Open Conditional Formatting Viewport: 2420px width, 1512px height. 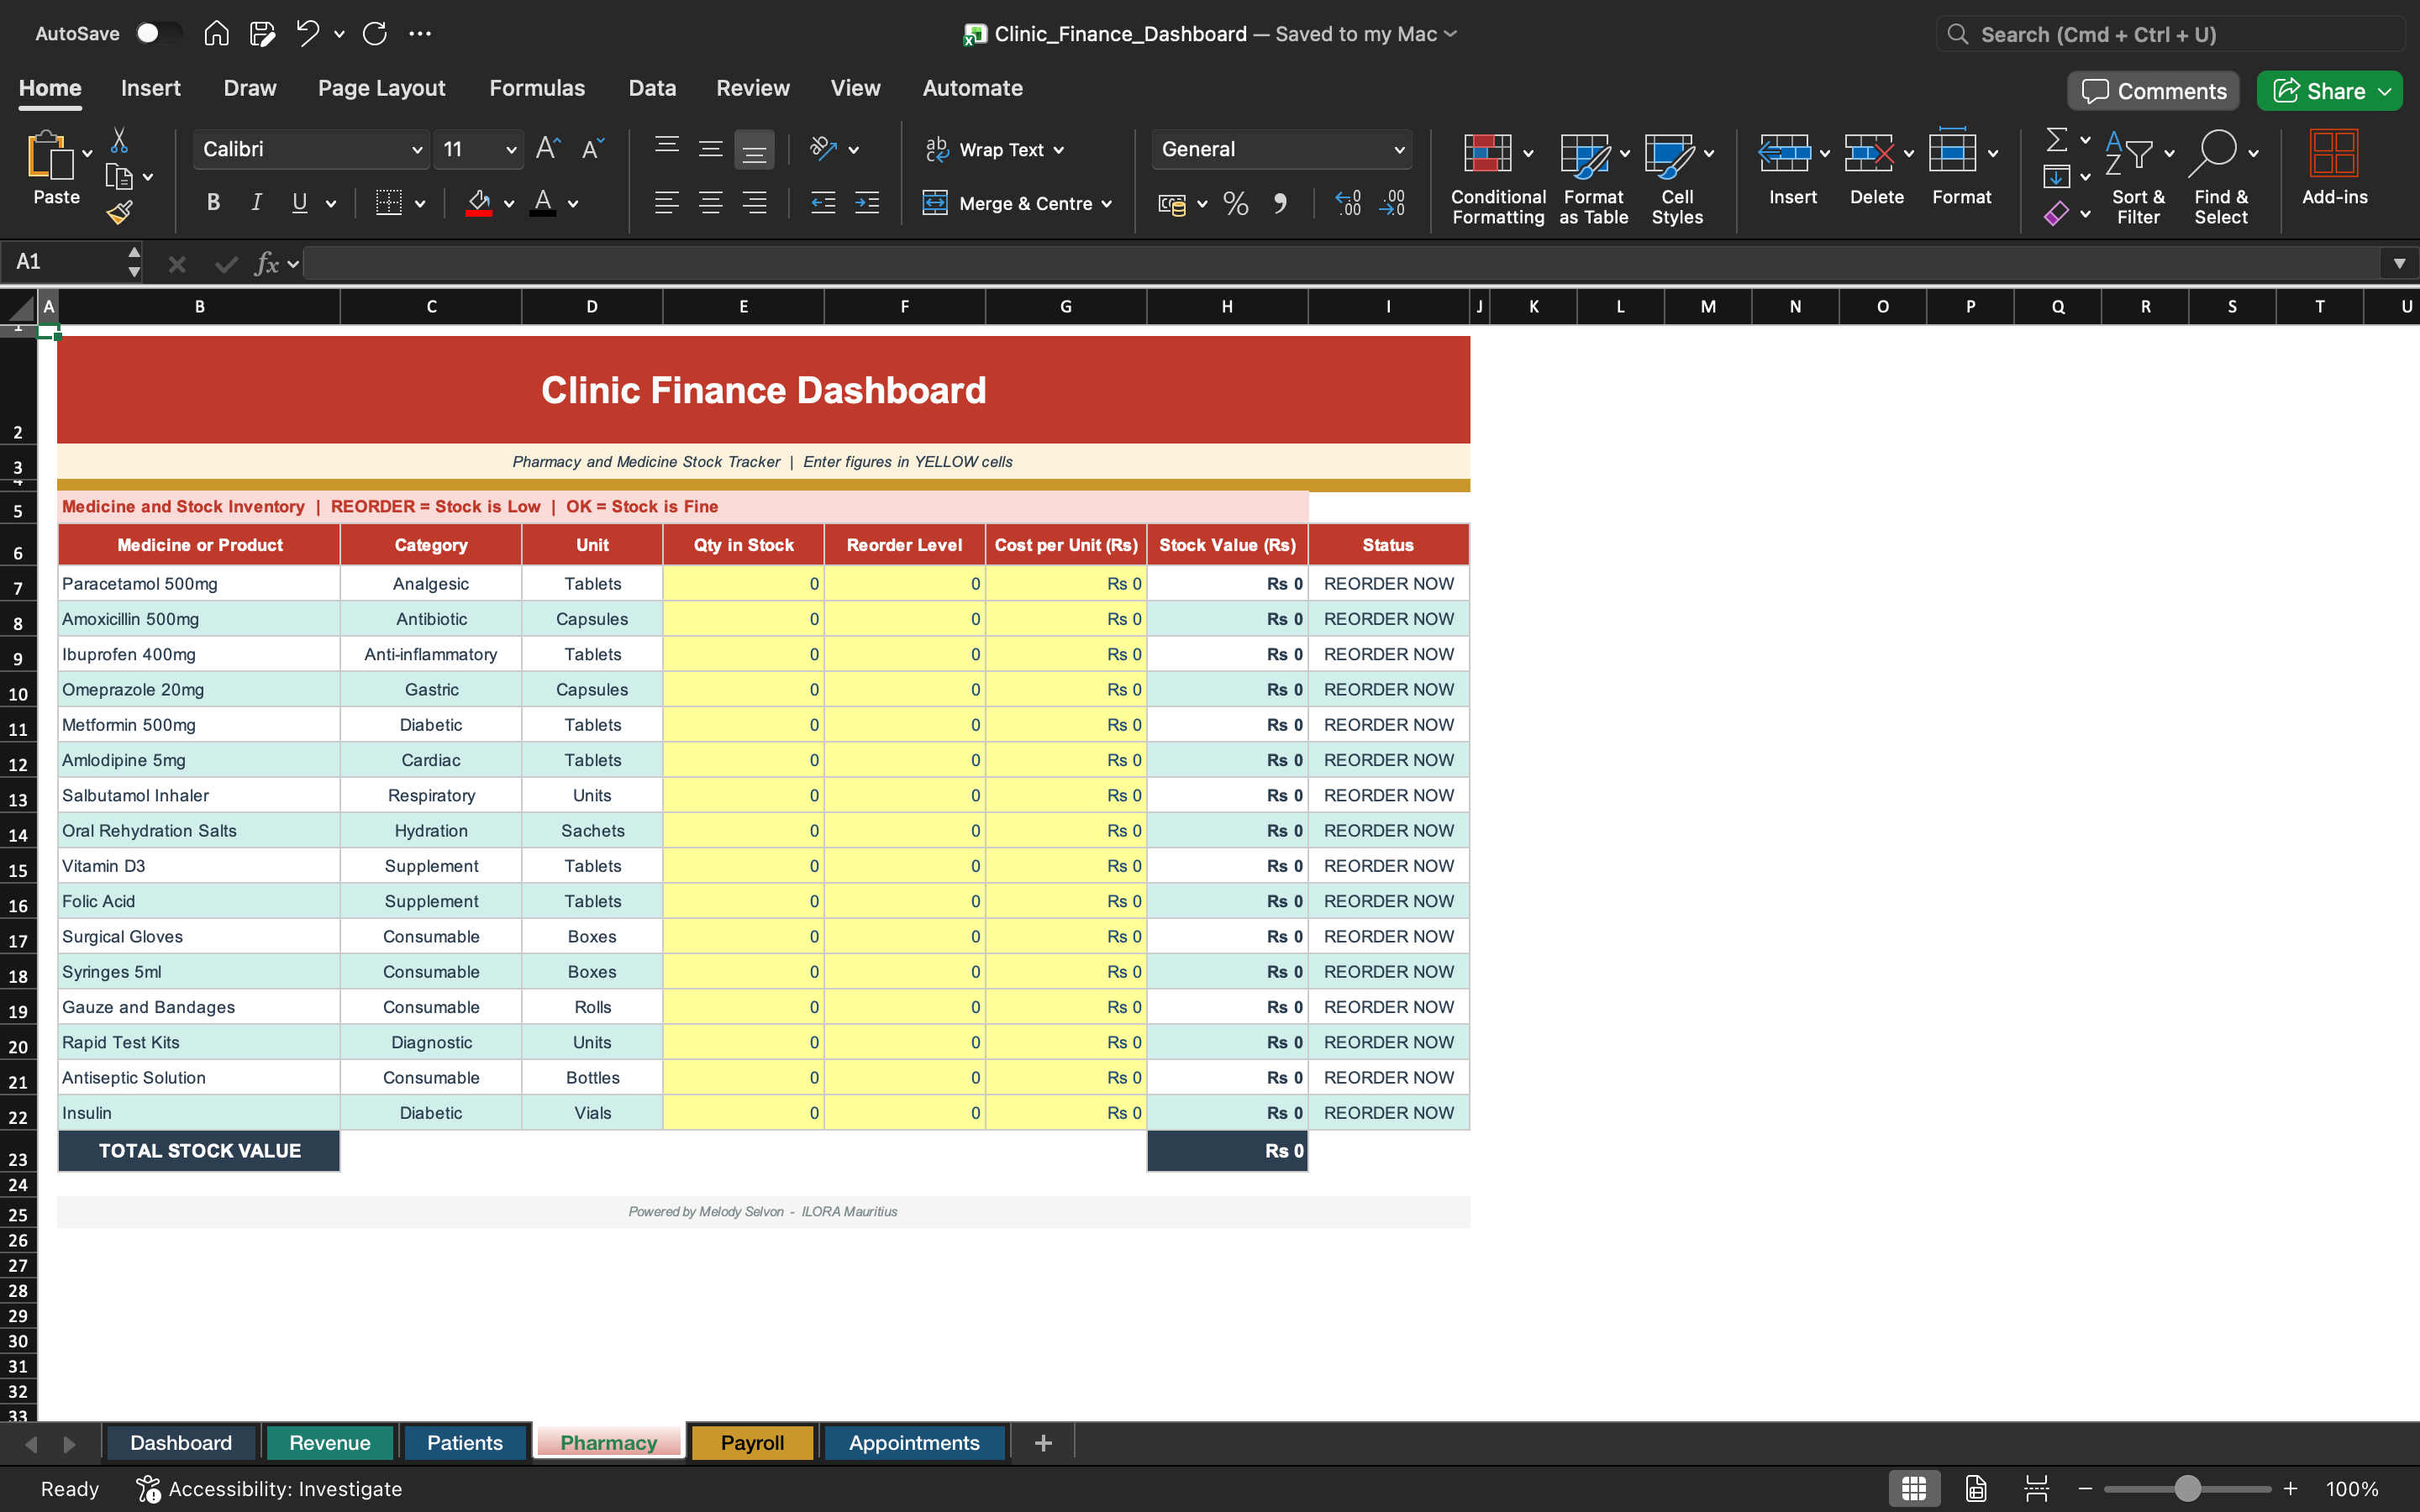1498,179
